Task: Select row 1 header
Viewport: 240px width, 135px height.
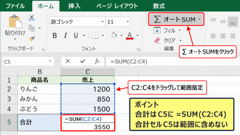Action: point(9,80)
